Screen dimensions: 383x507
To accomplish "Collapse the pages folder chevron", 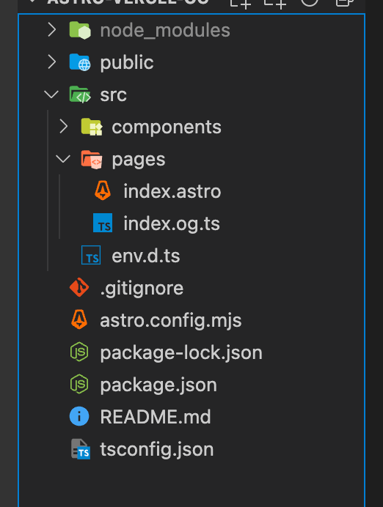I will [63, 159].
